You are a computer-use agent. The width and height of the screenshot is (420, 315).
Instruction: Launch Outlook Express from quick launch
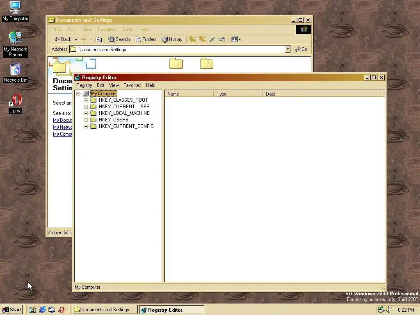pos(52,310)
